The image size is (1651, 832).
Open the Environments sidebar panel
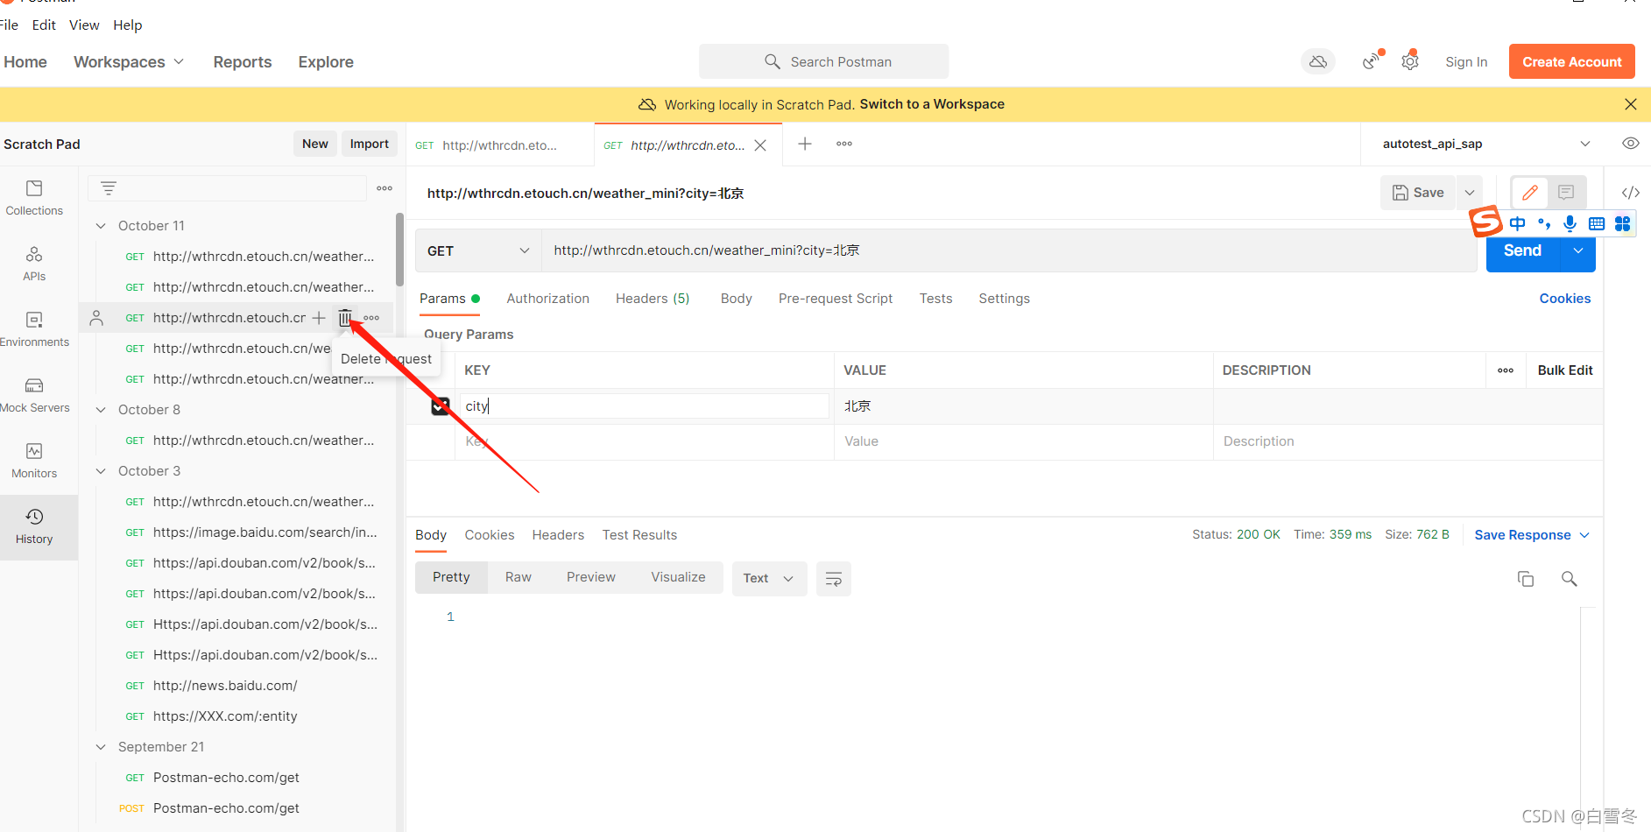click(x=34, y=329)
